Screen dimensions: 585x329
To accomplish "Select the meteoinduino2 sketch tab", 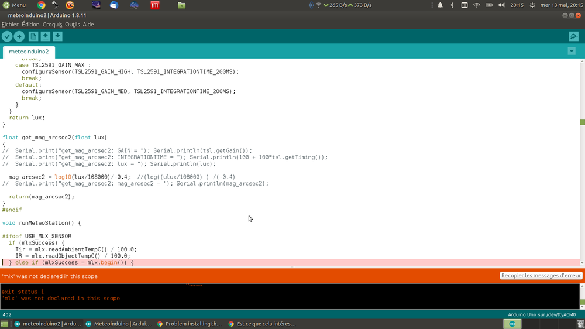I will [29, 52].
